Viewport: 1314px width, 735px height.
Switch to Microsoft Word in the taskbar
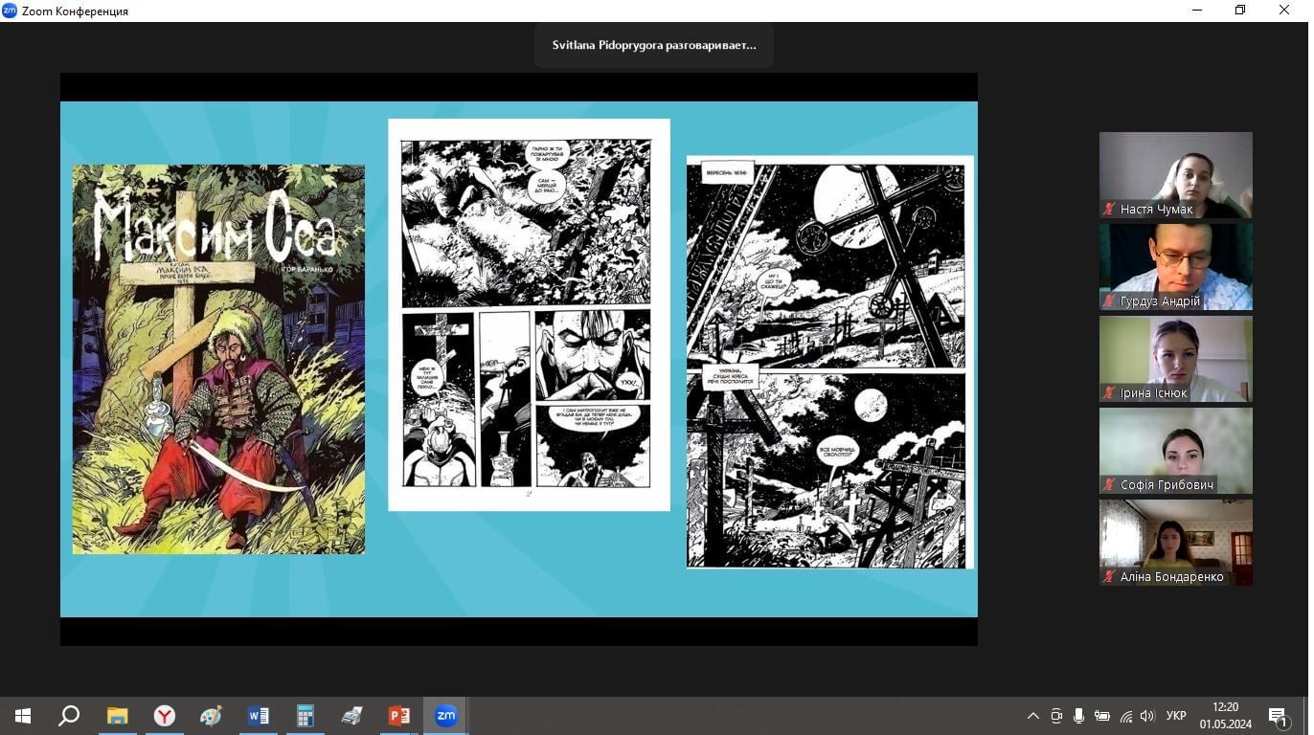(258, 716)
